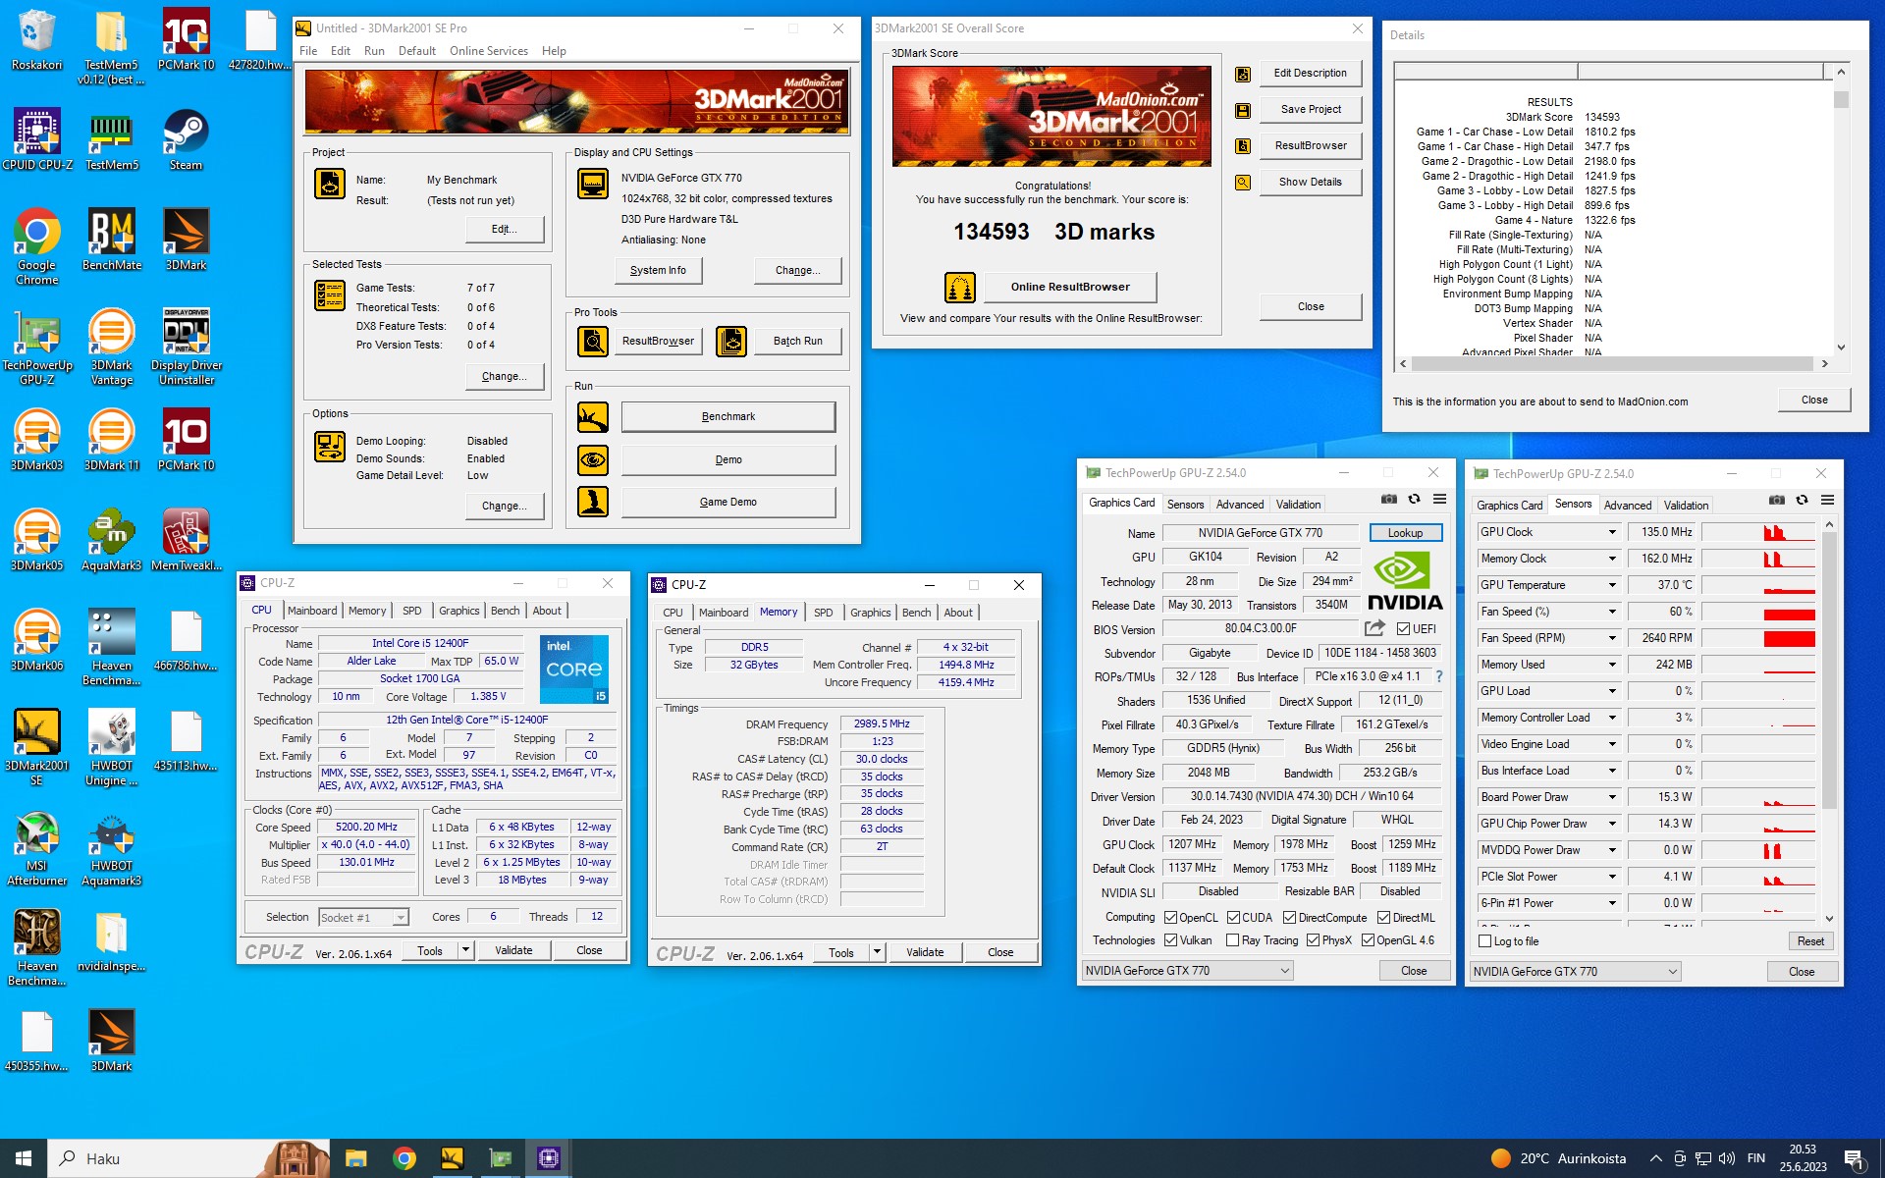This screenshot has height=1178, width=1885.
Task: Close the Details results window with Close button
Action: click(x=1814, y=400)
